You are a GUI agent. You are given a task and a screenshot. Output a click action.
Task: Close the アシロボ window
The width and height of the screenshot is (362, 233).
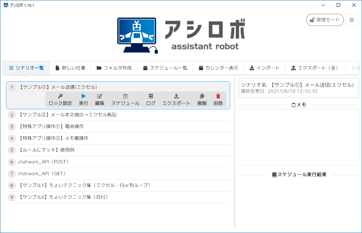coord(354,5)
